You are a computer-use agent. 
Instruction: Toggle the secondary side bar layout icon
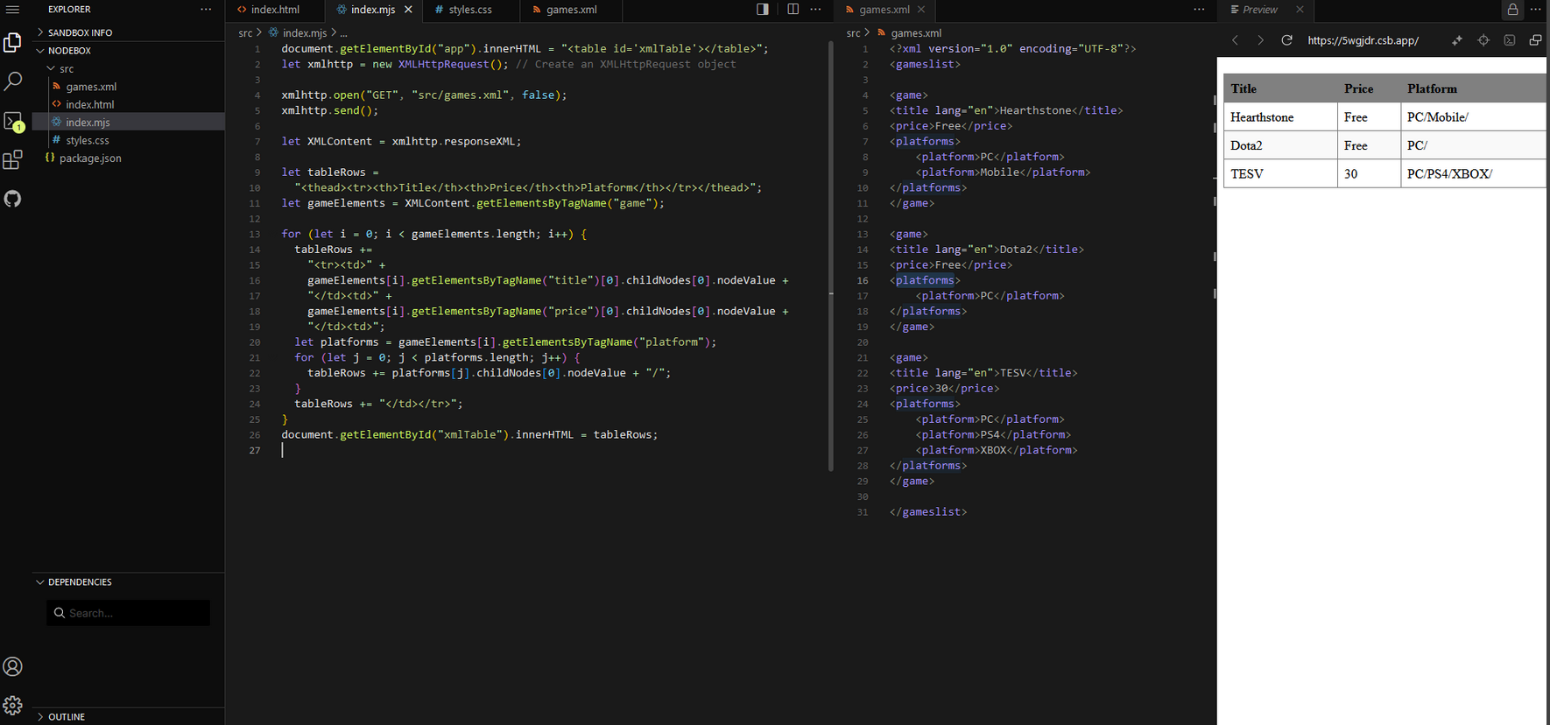tap(763, 10)
